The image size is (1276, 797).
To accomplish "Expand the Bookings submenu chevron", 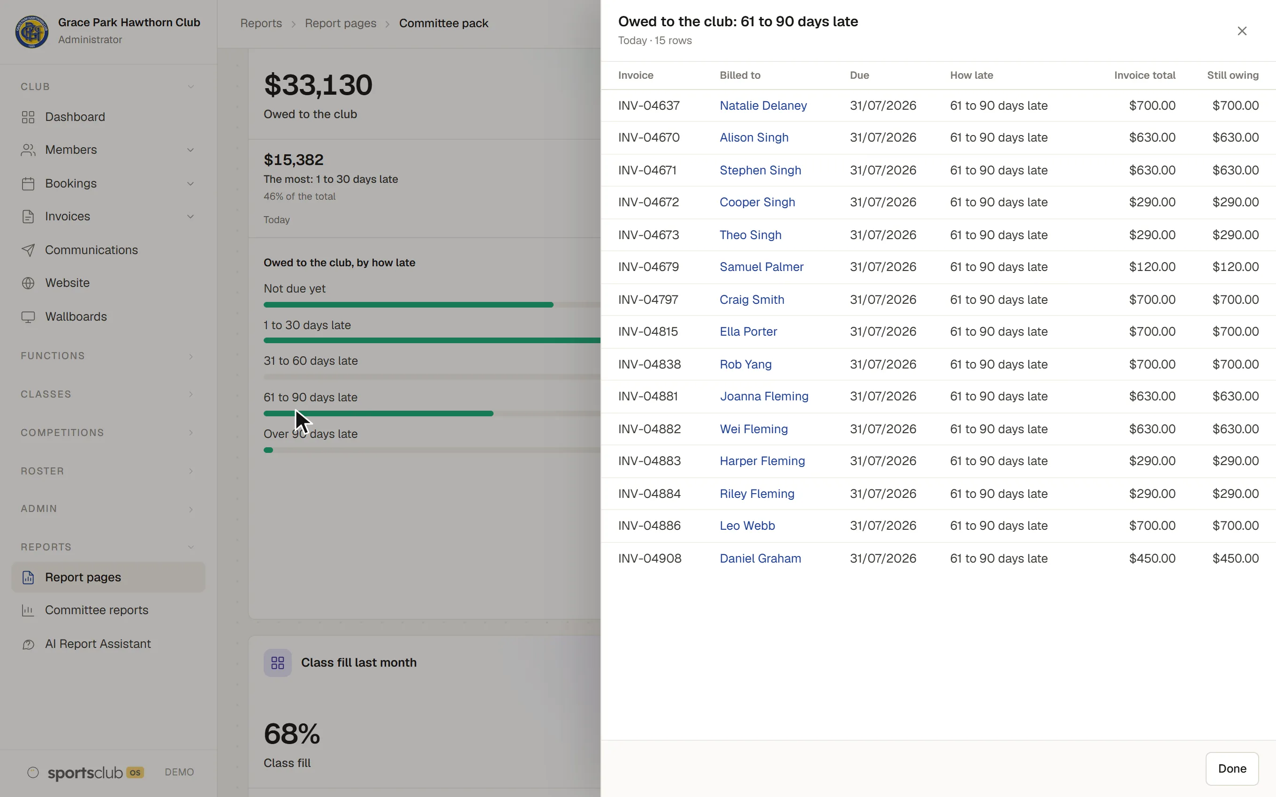I will (x=190, y=183).
